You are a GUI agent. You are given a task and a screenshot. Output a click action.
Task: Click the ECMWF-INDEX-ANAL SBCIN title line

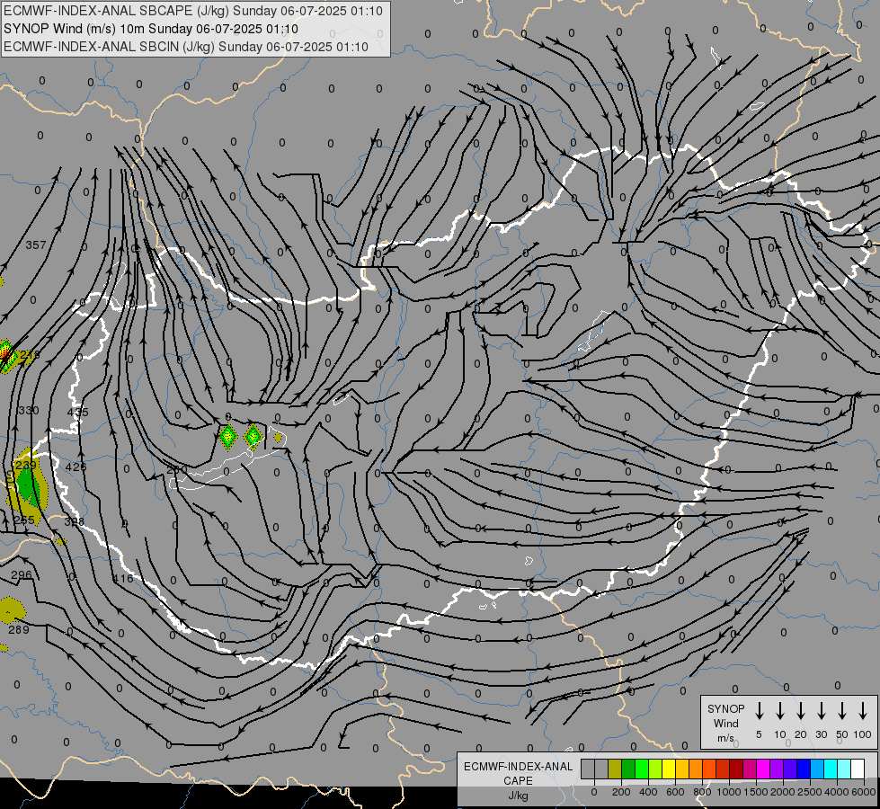(x=186, y=47)
